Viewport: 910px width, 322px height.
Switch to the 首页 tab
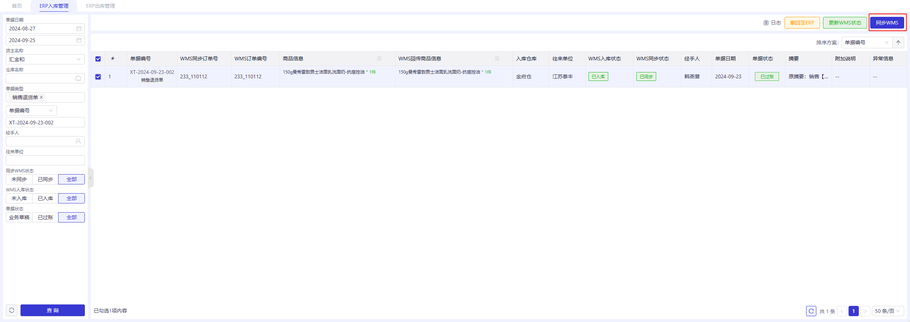(17, 6)
